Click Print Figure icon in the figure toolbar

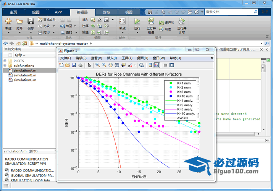pos(81,65)
